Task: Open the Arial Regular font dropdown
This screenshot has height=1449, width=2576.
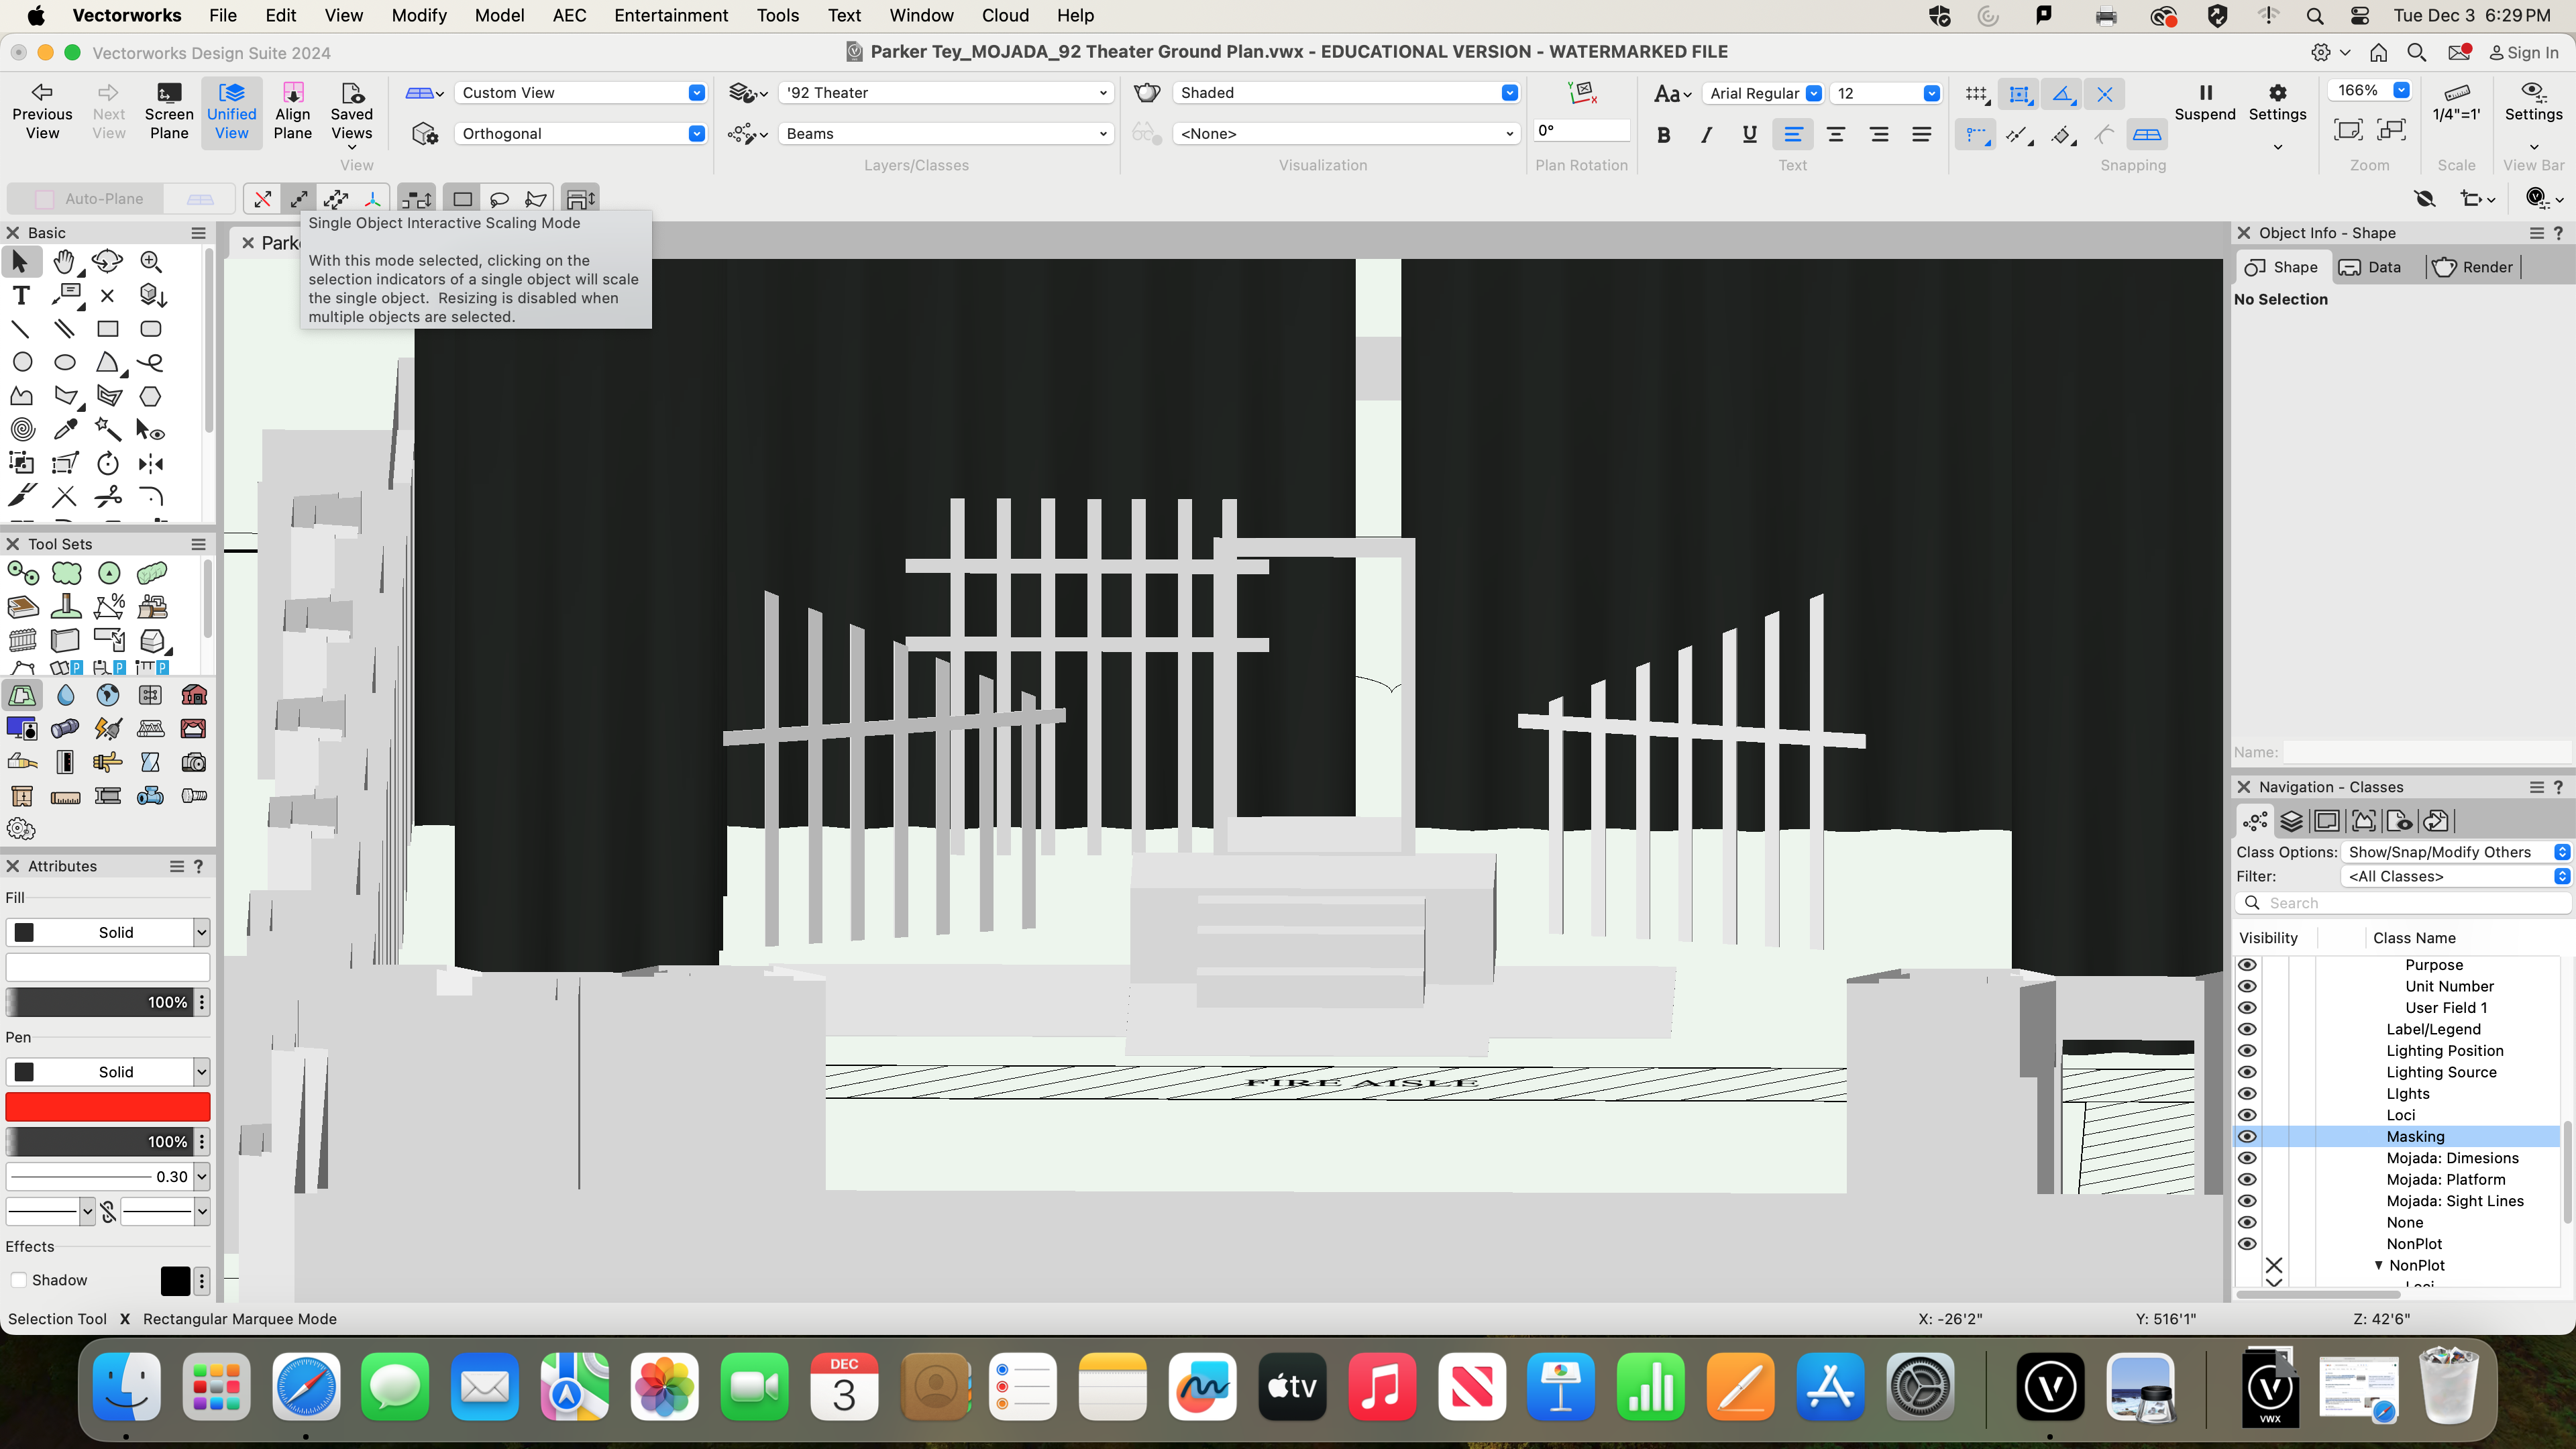Action: point(1763,93)
